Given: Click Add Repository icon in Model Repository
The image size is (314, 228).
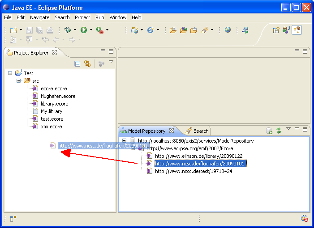Looking at the screenshot, I should [x=269, y=131].
